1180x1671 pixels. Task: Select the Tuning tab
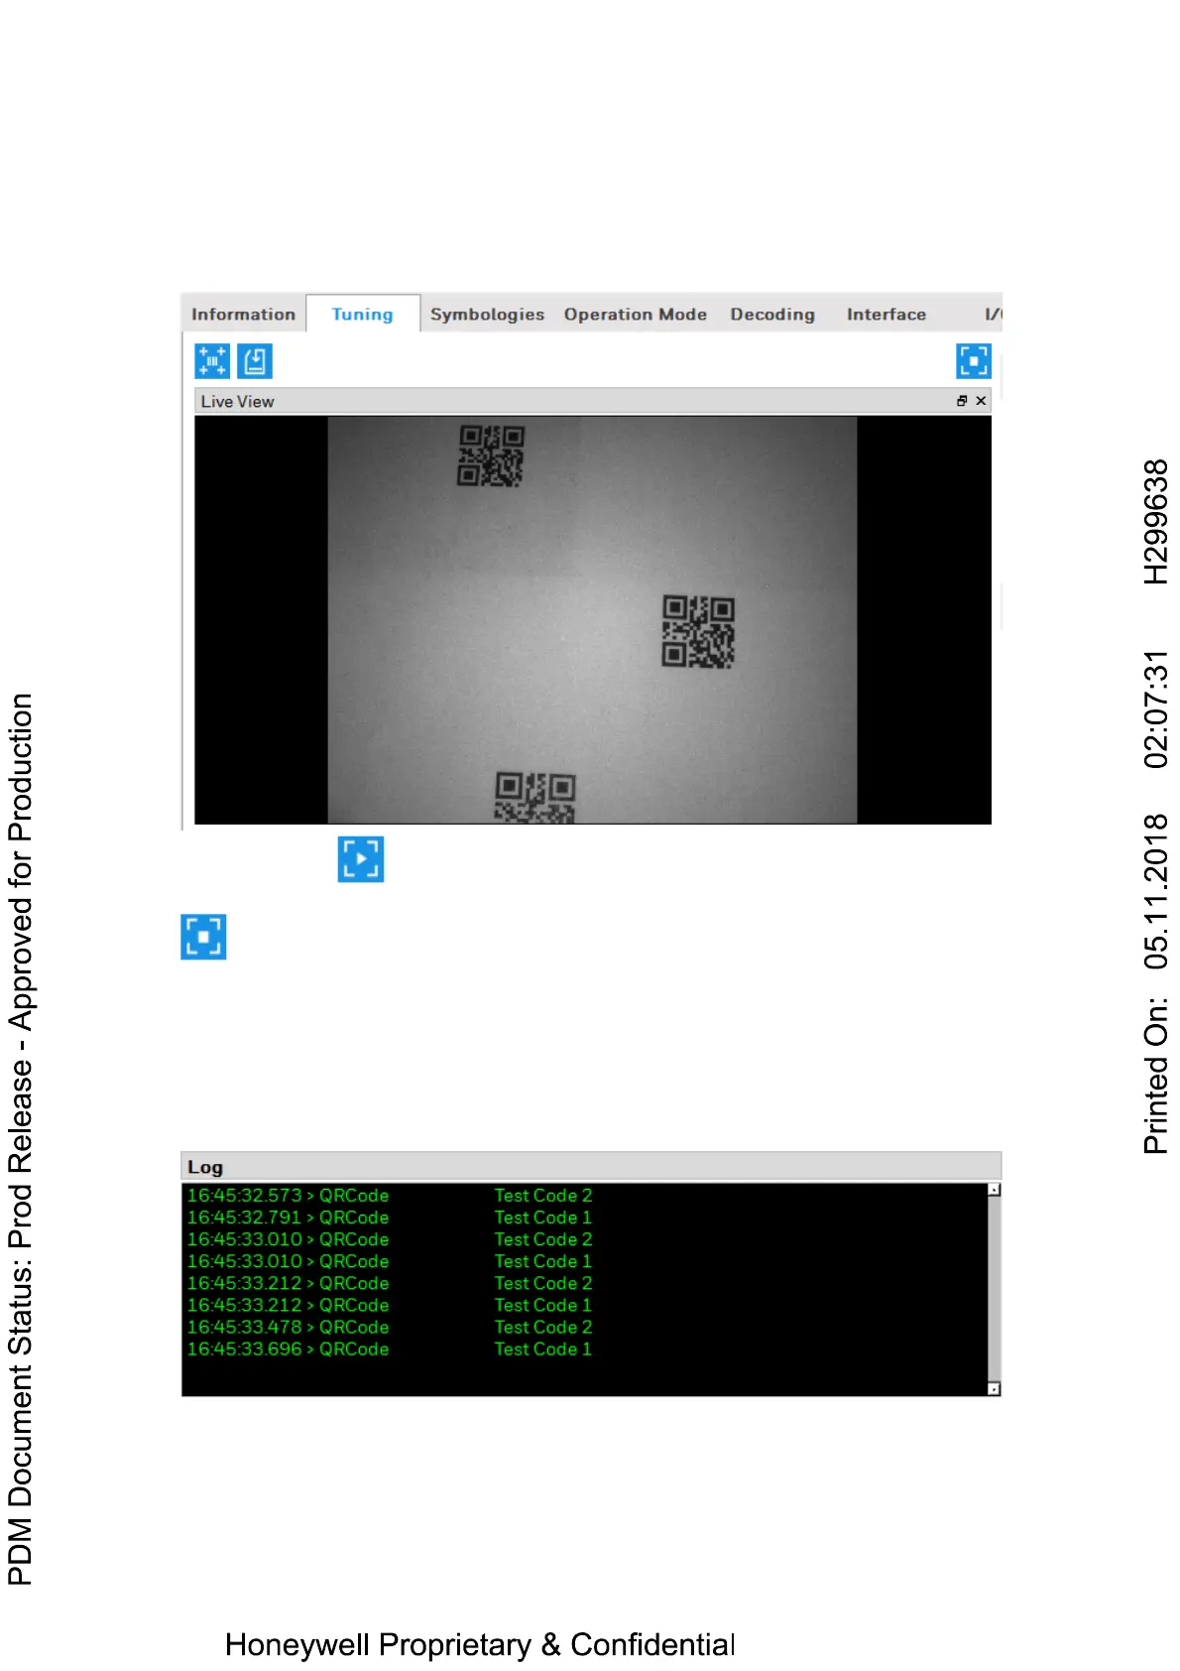tap(362, 314)
